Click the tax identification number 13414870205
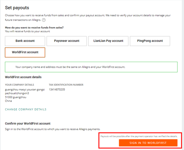This screenshot has width=184, height=150. (57, 90)
